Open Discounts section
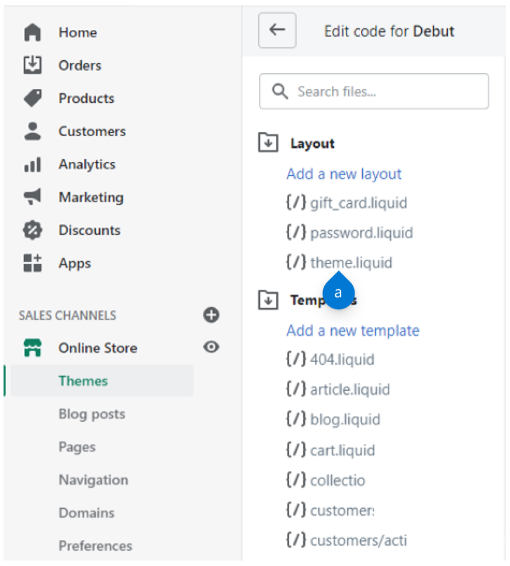510x566 pixels. tap(89, 230)
